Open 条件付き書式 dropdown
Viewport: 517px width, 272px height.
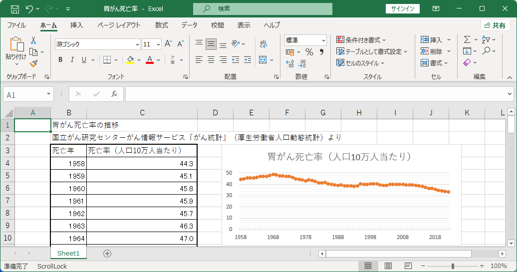pyautogui.click(x=361, y=40)
